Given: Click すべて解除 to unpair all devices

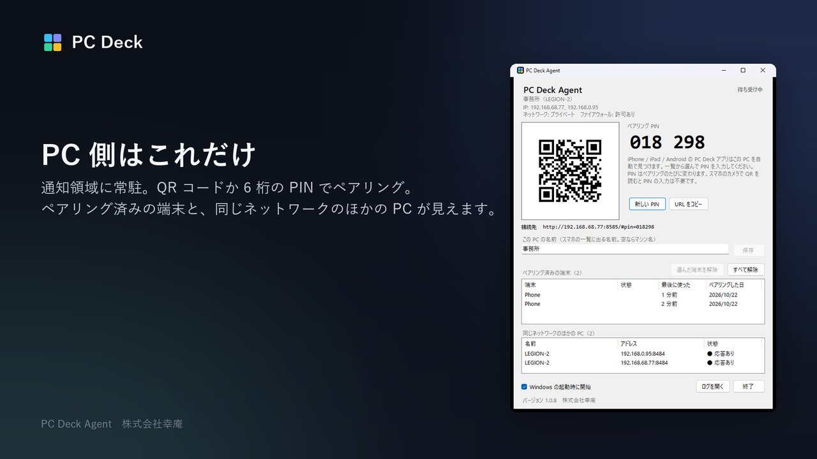Looking at the screenshot, I should tap(746, 270).
